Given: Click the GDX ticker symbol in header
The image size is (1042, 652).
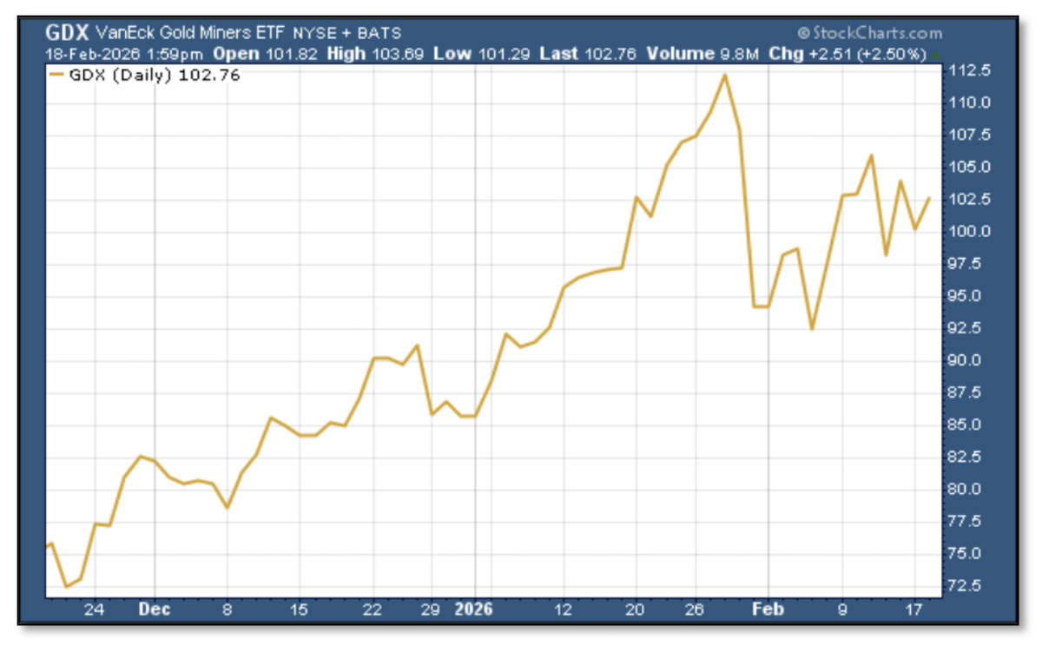Looking at the screenshot, I should 66,33.
